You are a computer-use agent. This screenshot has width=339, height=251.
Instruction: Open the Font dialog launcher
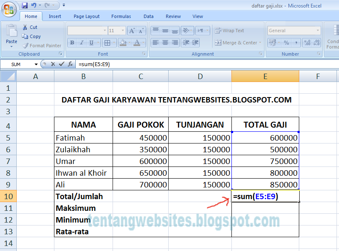[144, 54]
